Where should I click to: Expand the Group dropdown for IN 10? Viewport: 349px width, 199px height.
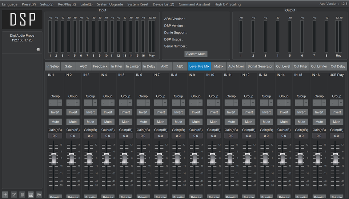point(214,103)
